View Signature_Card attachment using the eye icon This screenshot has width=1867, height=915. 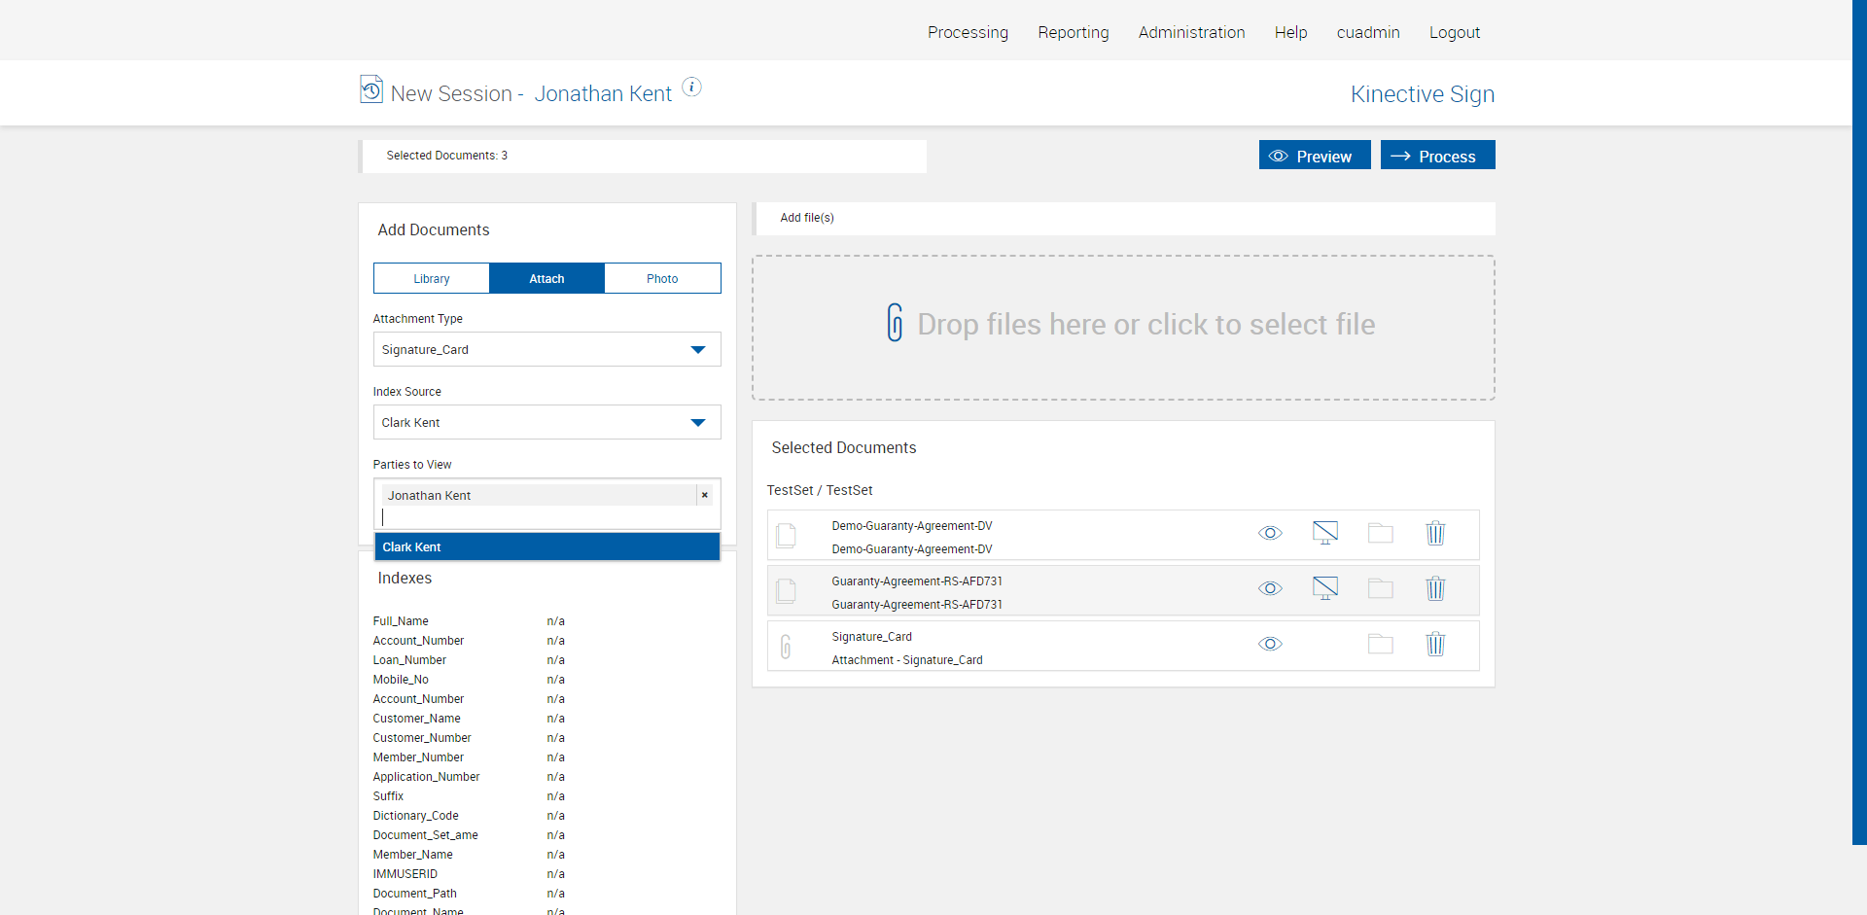(x=1270, y=645)
